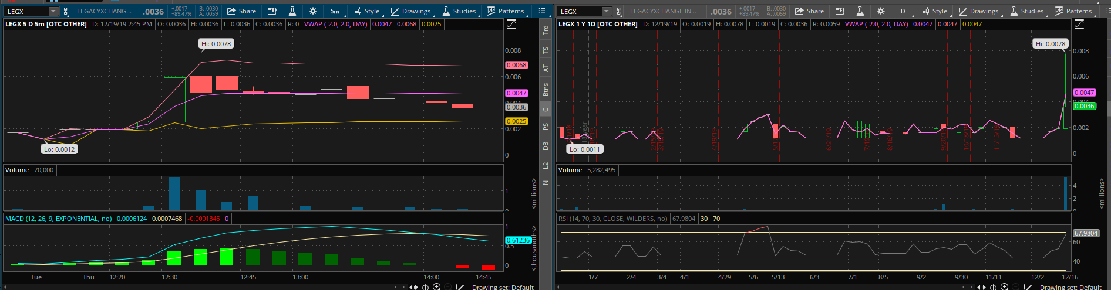
Task: Click the symbol link clip icon on left chart
Action: tap(66, 12)
